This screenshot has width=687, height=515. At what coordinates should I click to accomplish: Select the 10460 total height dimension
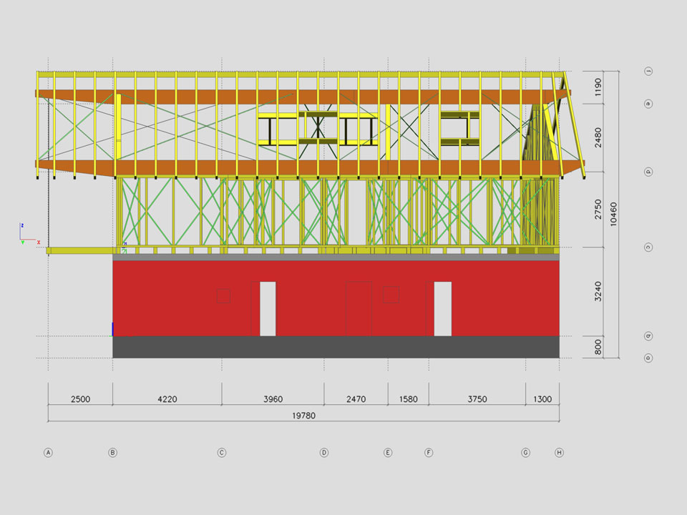point(613,215)
